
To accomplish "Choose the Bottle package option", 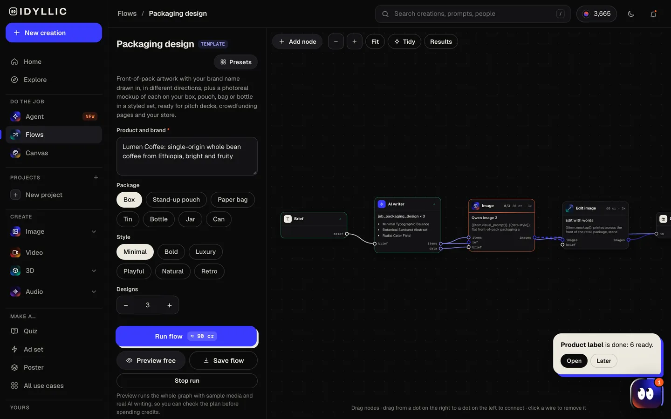I will [x=158, y=219].
